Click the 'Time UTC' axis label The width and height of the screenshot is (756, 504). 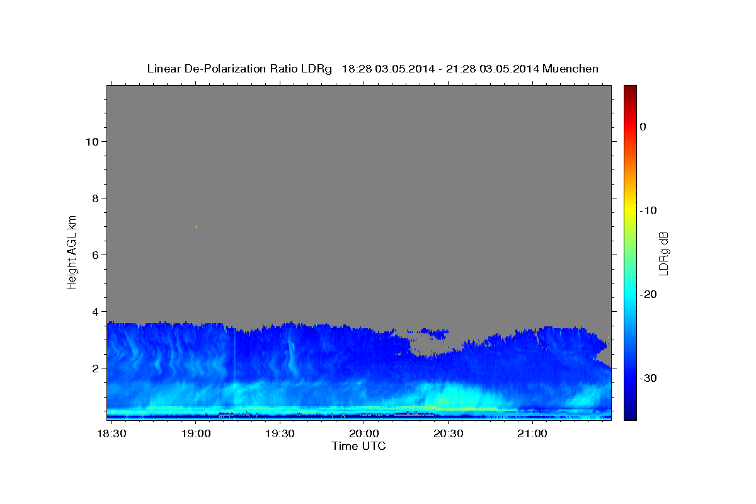pyautogui.click(x=358, y=446)
